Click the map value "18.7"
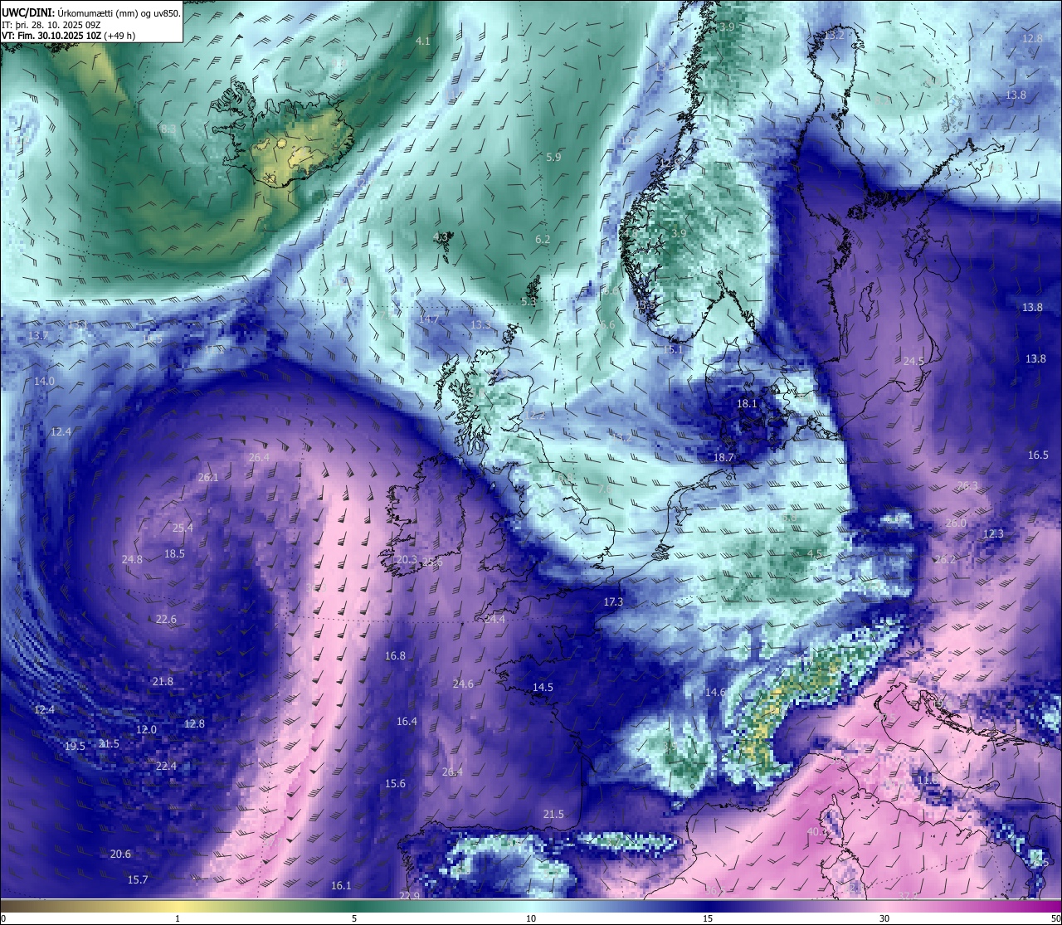Screen dimensions: 1062x925 click(723, 458)
